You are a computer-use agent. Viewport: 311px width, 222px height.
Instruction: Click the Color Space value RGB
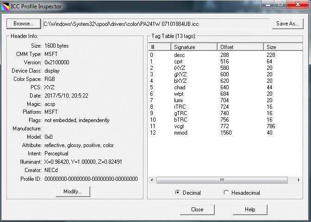pyautogui.click(x=50, y=79)
